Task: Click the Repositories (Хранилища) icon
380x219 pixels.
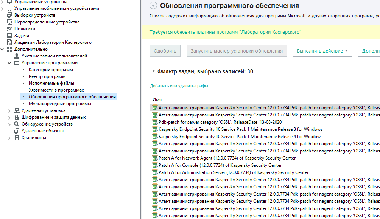Action: 17,138
